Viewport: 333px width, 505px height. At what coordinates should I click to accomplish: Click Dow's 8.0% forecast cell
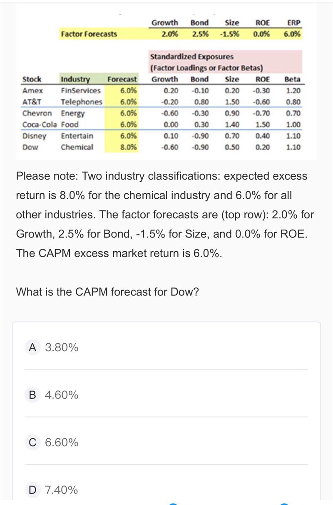[129, 147]
